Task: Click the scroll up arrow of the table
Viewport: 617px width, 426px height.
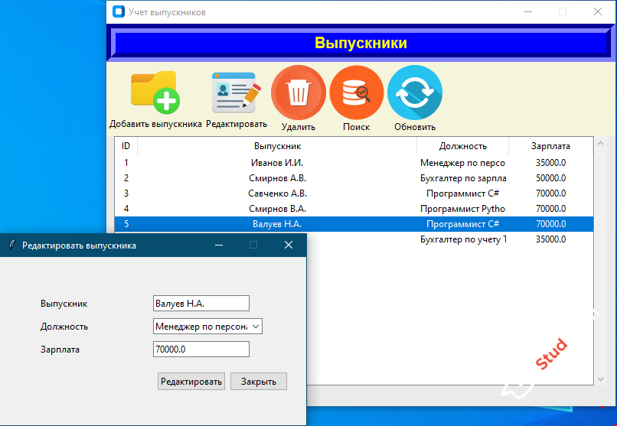Action: pos(600,144)
